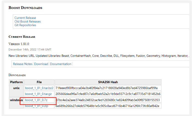Download boost_1_81_0.tar.gz file
The image size is (192, 116).
[x=38, y=94]
